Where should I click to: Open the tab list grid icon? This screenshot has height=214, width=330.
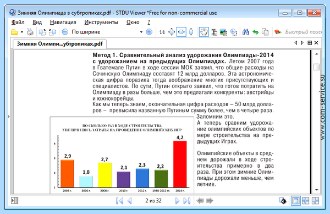pos(310,43)
